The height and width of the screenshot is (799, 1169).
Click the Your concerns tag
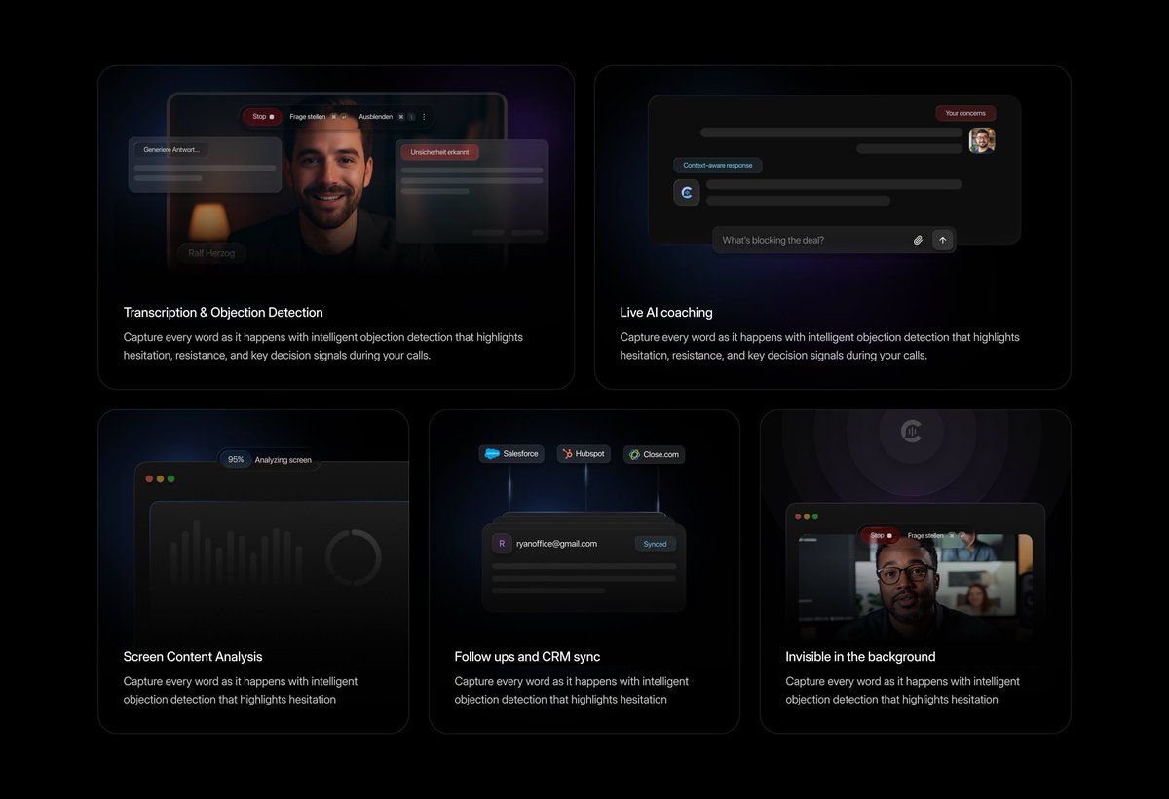tap(965, 113)
